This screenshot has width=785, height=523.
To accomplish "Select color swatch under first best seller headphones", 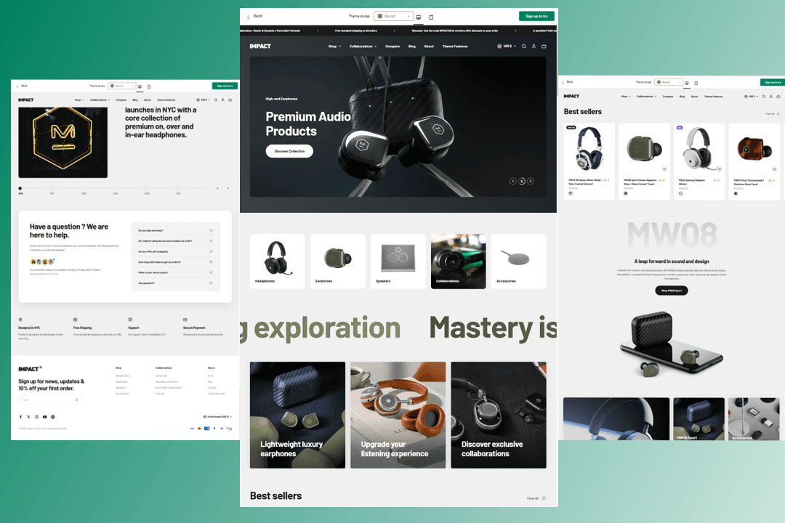I will (571, 193).
